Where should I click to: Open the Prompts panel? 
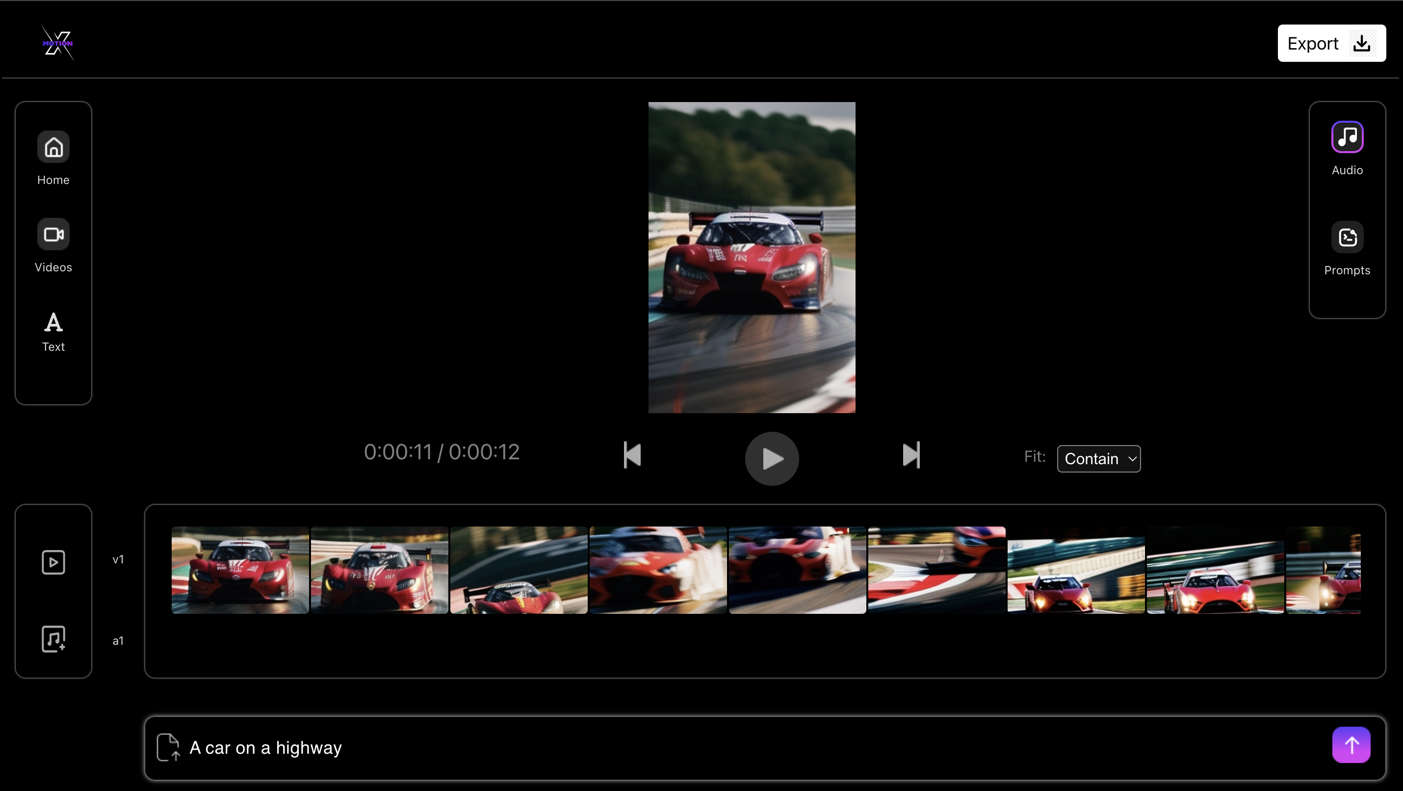1347,237
